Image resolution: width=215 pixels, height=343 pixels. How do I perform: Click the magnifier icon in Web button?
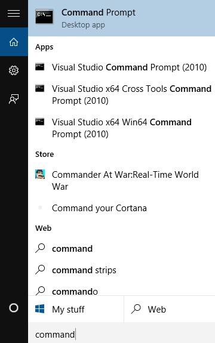point(136,309)
